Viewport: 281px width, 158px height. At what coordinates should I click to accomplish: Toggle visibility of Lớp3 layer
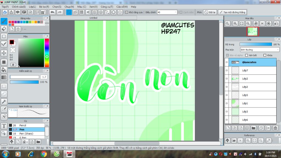[227, 112]
